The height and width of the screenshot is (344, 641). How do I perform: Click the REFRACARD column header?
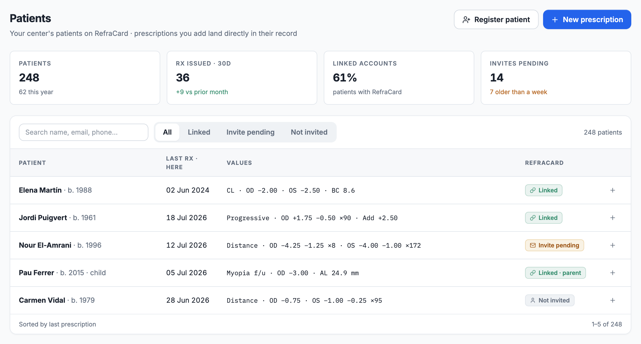544,163
